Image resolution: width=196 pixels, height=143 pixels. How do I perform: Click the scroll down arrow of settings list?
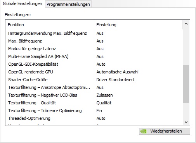(186, 122)
